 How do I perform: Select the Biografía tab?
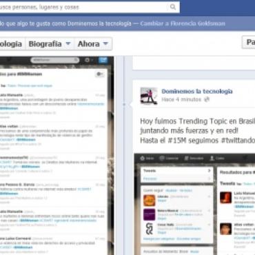pyautogui.click(x=45, y=43)
